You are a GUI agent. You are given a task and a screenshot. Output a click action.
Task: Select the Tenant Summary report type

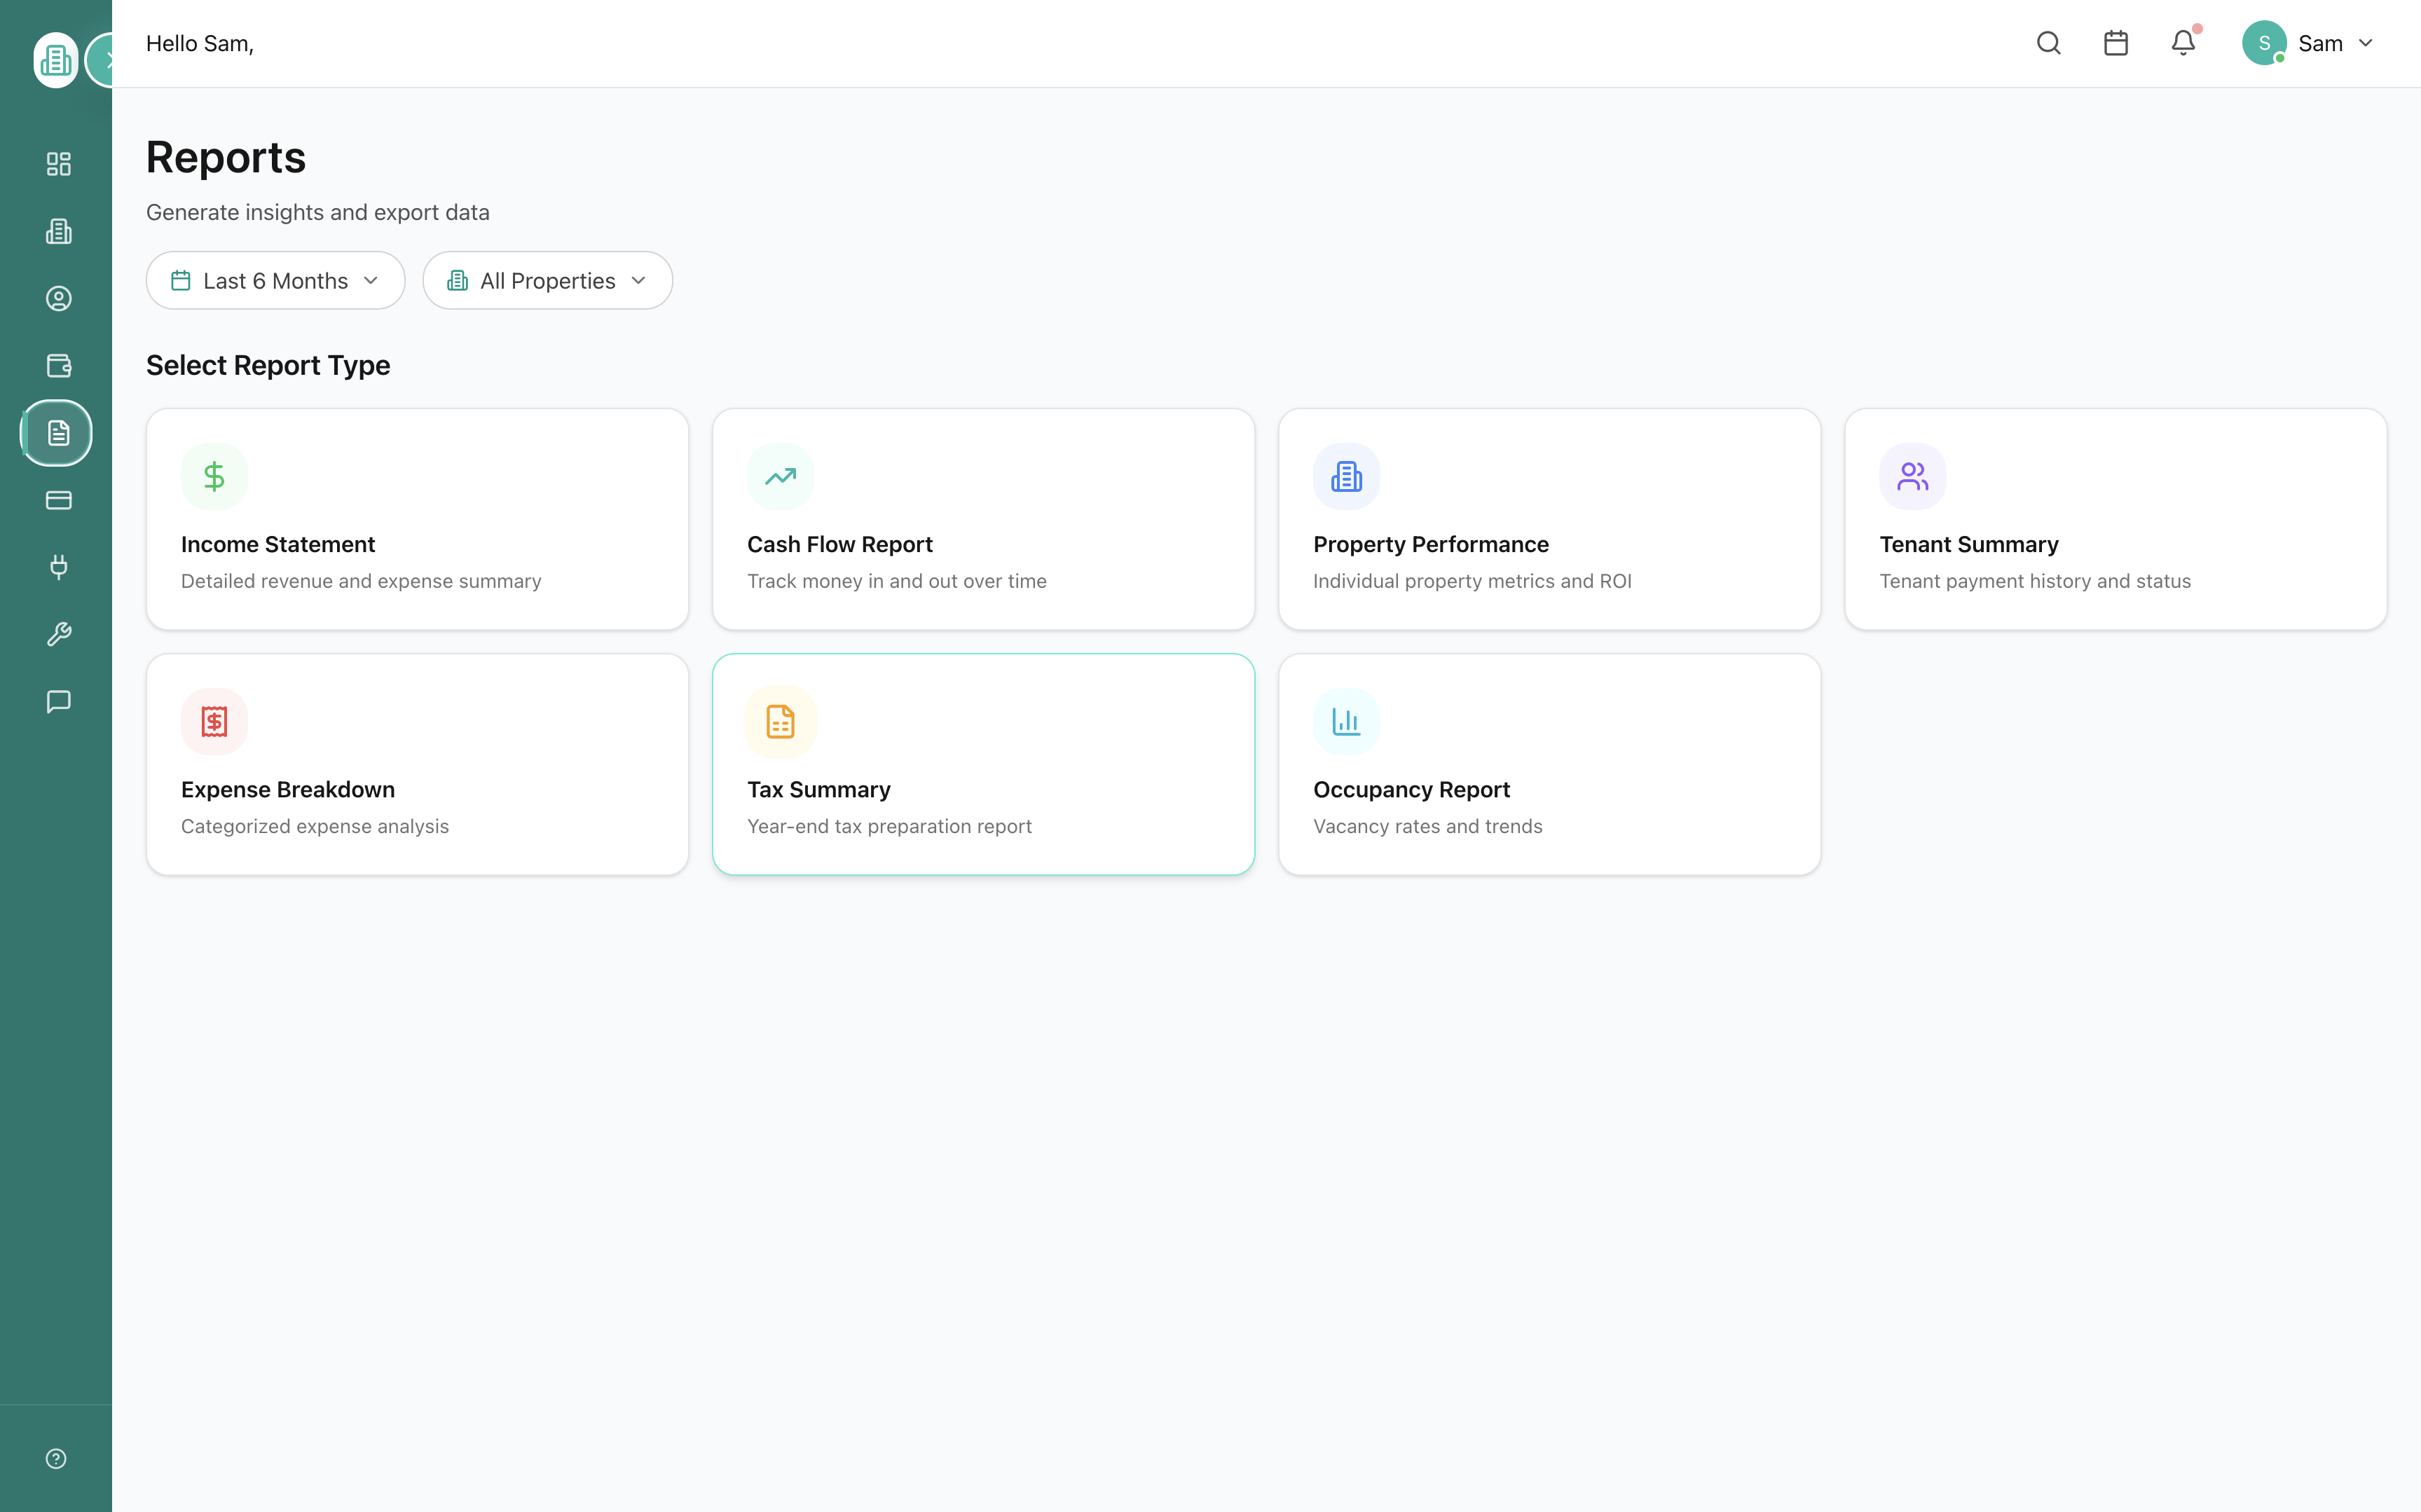2115,519
